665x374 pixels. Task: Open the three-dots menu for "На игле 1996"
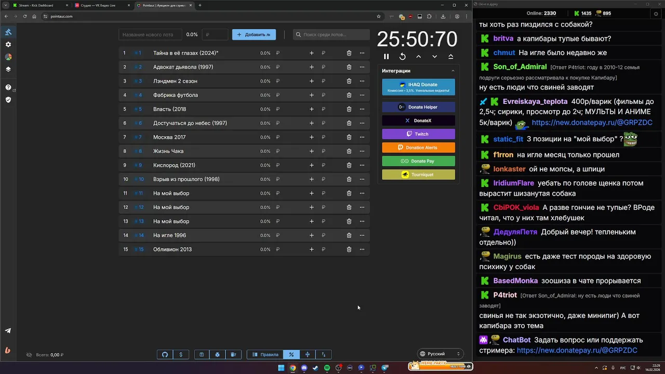pos(362,235)
